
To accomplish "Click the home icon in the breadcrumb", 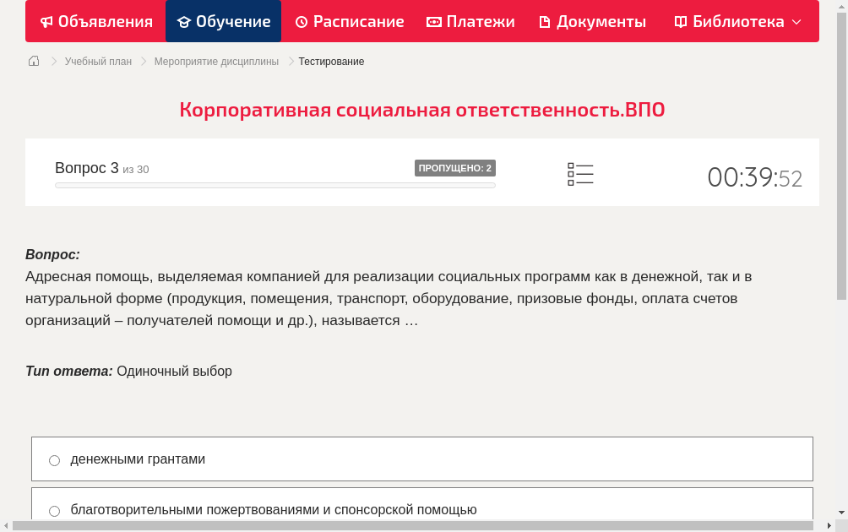I will [34, 61].
